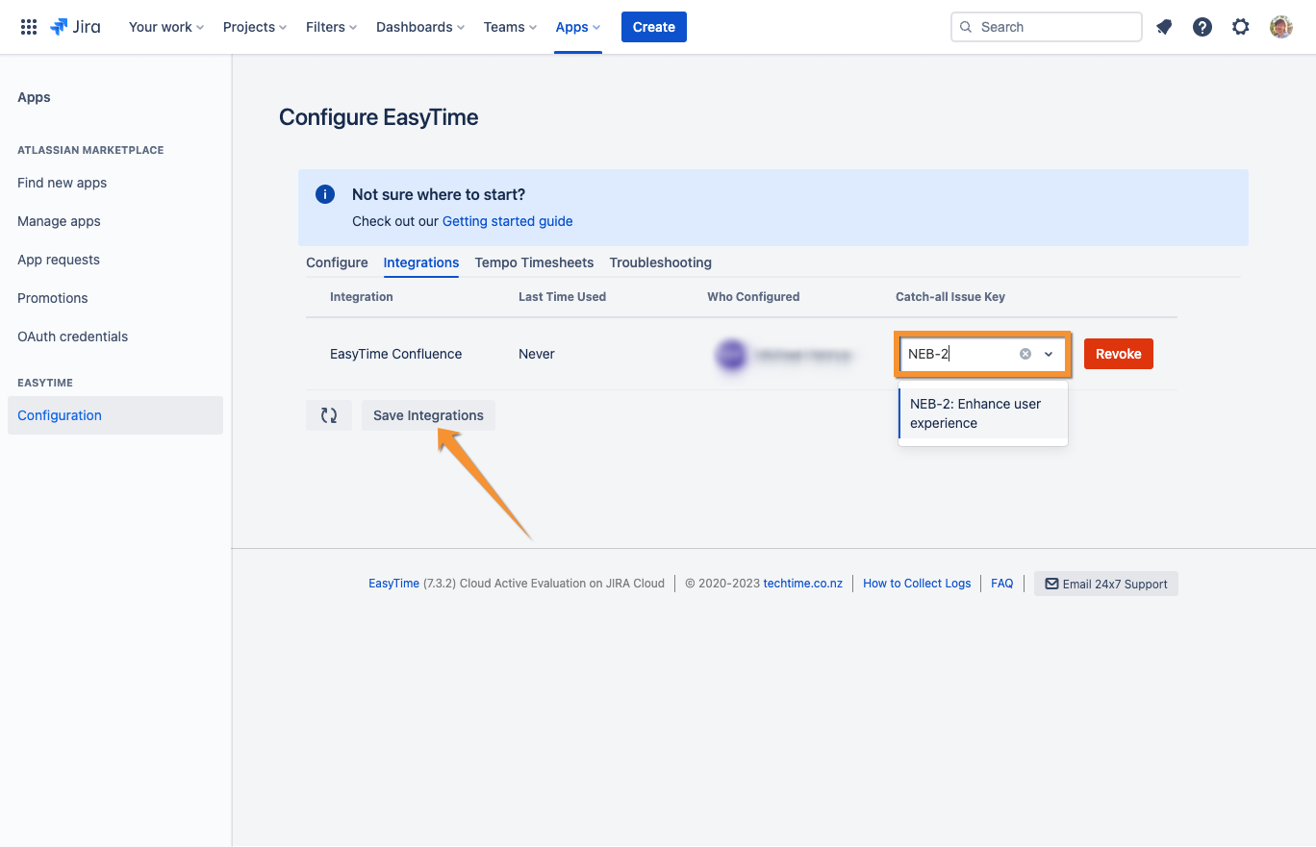Open the Teams menu
The width and height of the screenshot is (1316, 847).
512,27
